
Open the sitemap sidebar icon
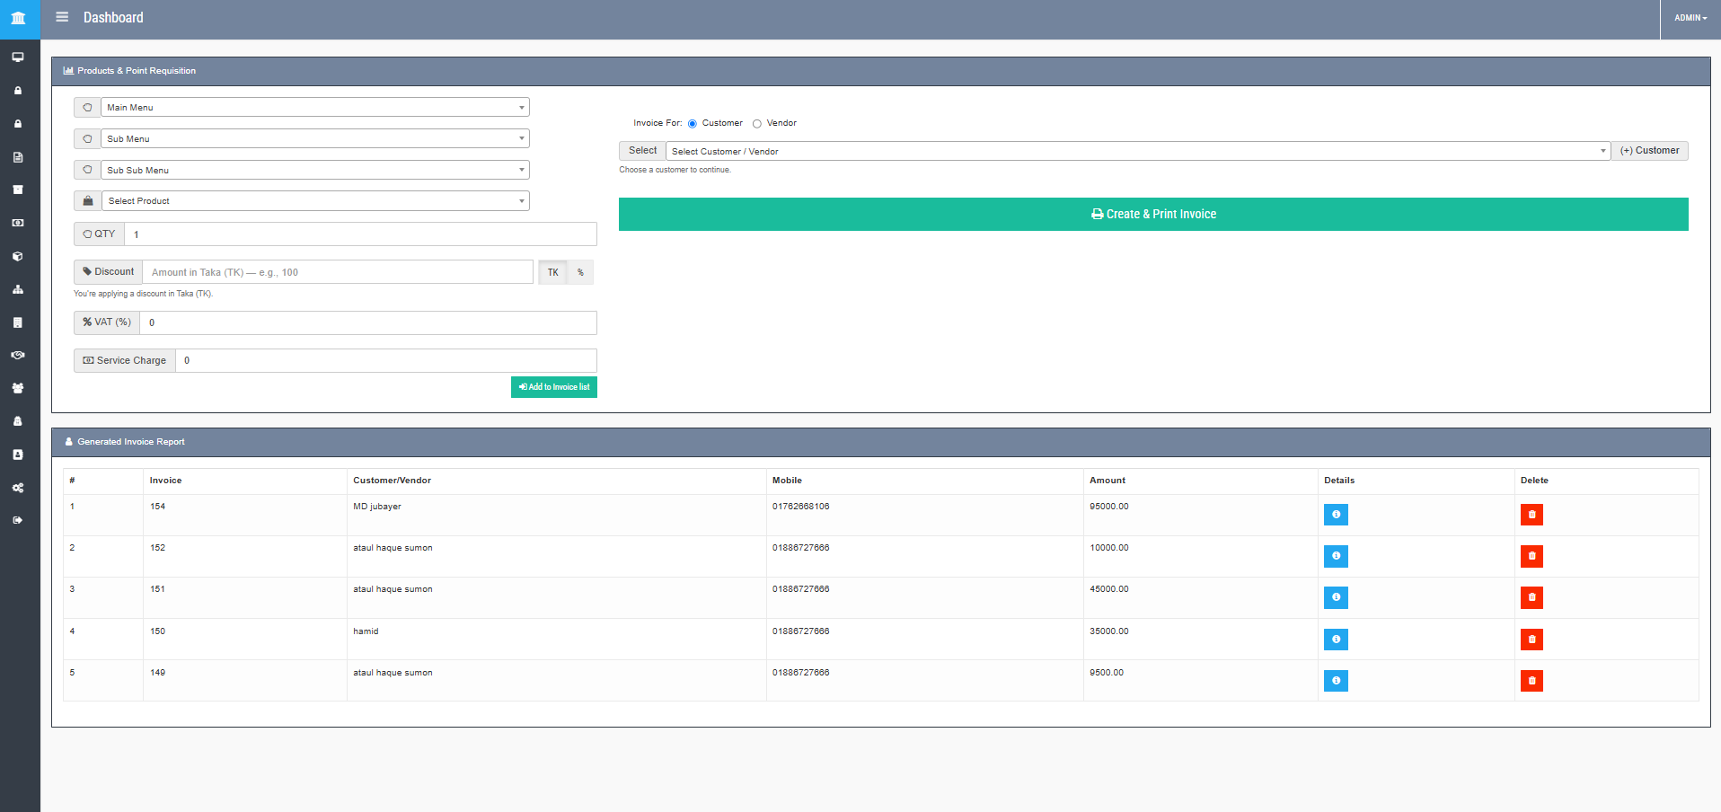point(18,289)
